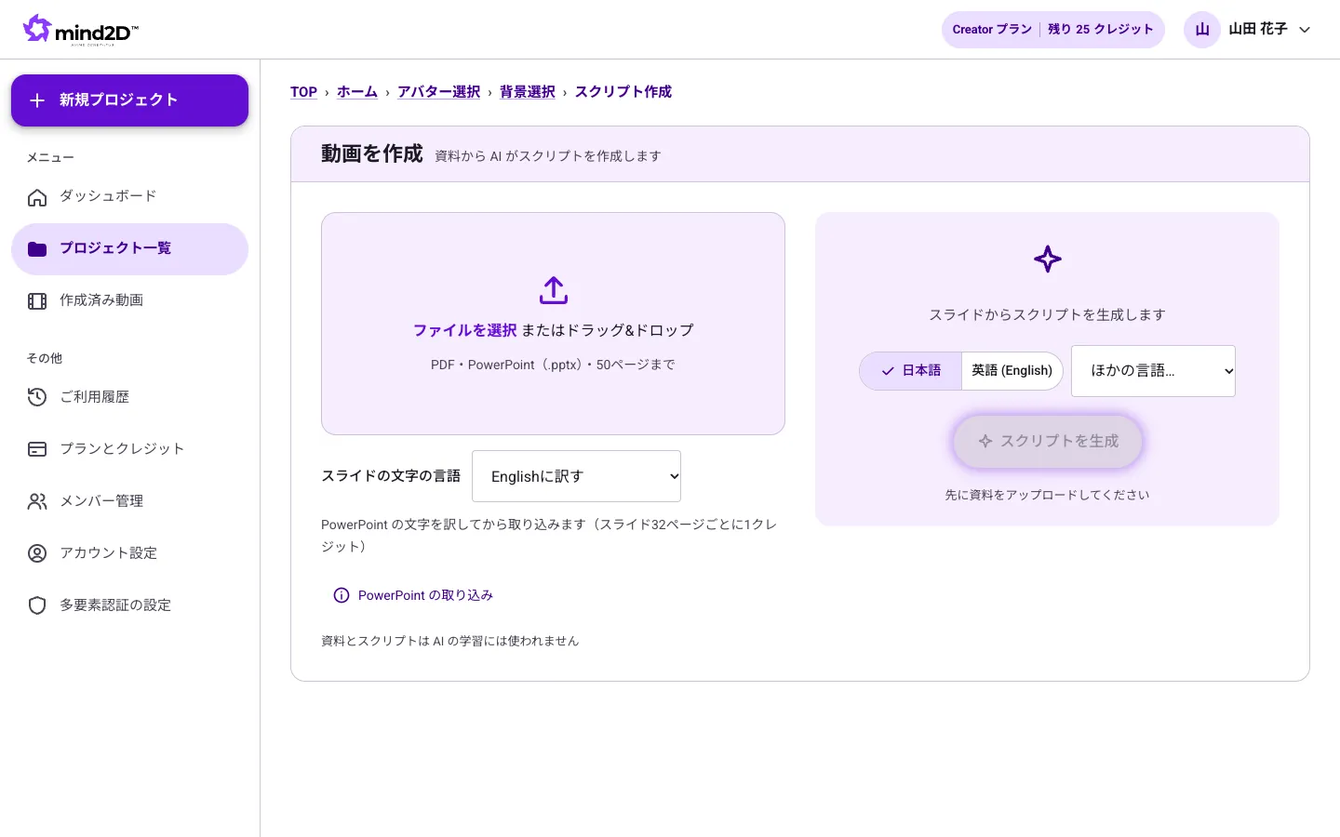Click the home icon beside ダッシュボード
Image resolution: width=1340 pixels, height=837 pixels.
pos(37,197)
